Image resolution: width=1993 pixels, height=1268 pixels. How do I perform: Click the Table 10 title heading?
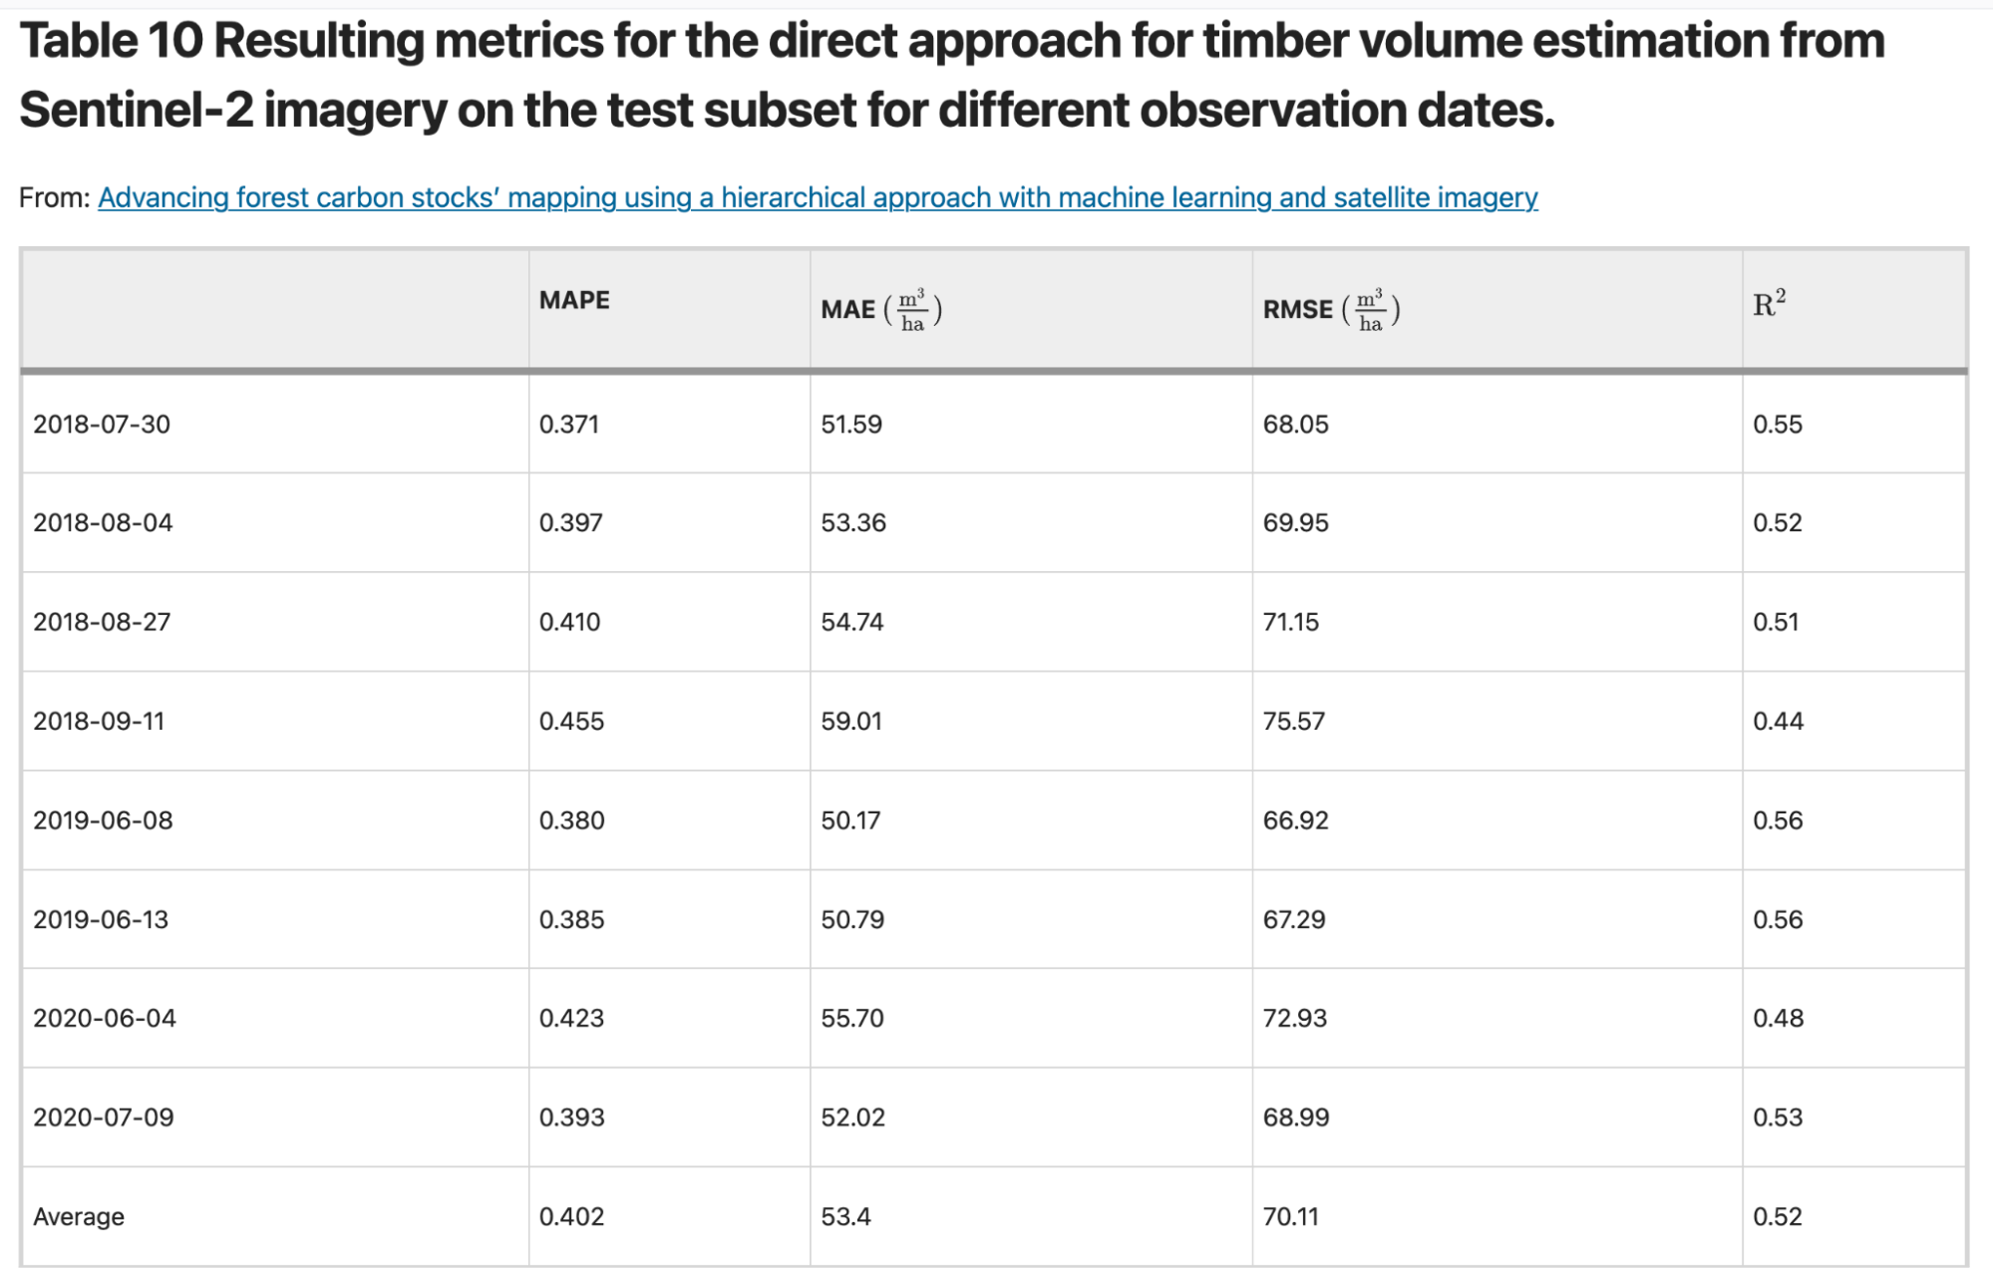(952, 75)
